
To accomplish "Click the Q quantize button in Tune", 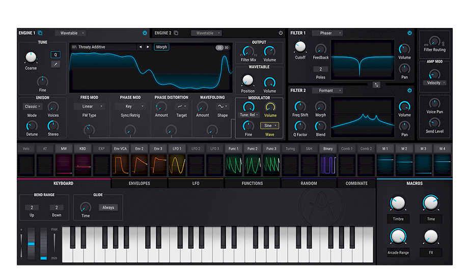I will (x=56, y=54).
